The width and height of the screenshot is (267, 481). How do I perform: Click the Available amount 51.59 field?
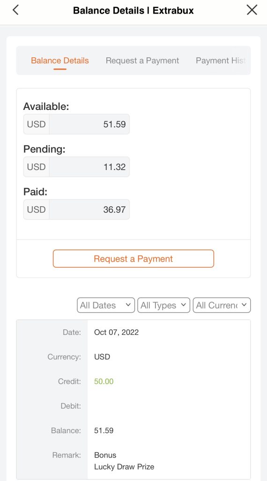[89, 124]
